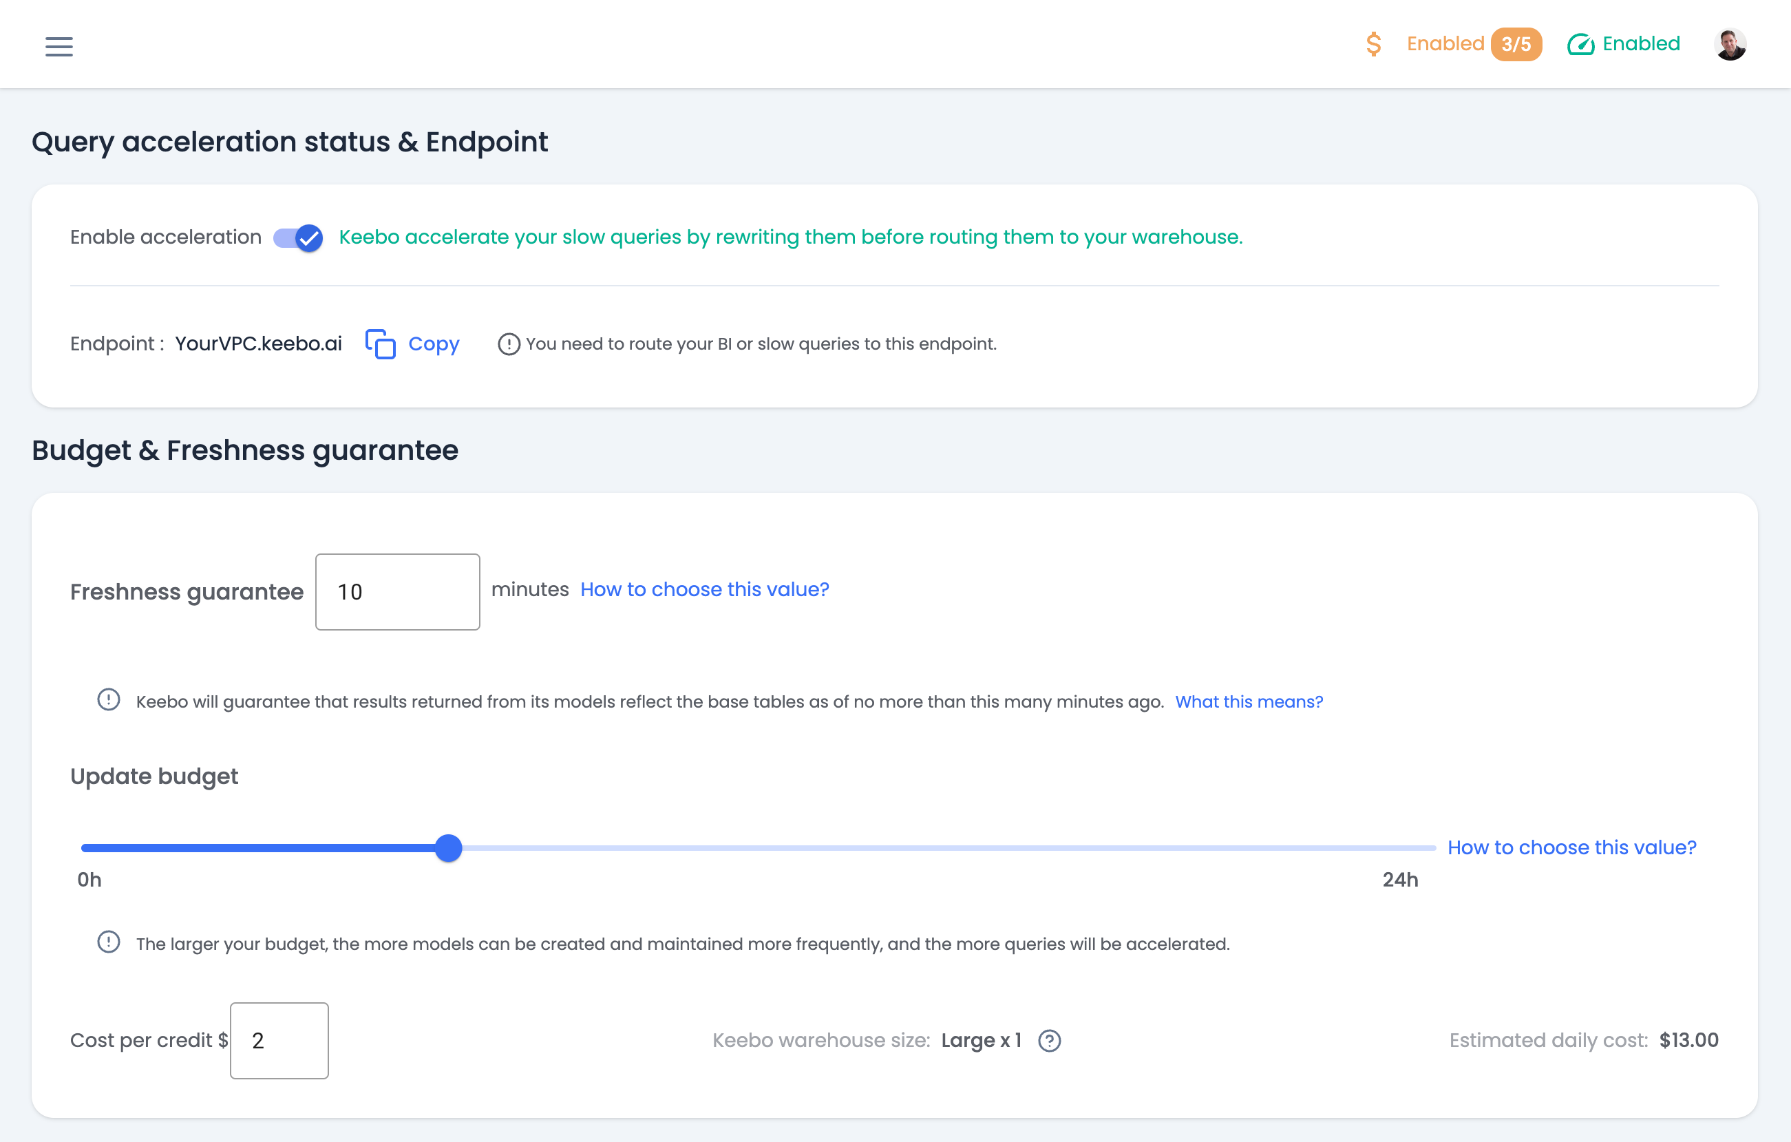1791x1142 pixels.
Task: Open the hamburger navigation menu
Action: 59,46
